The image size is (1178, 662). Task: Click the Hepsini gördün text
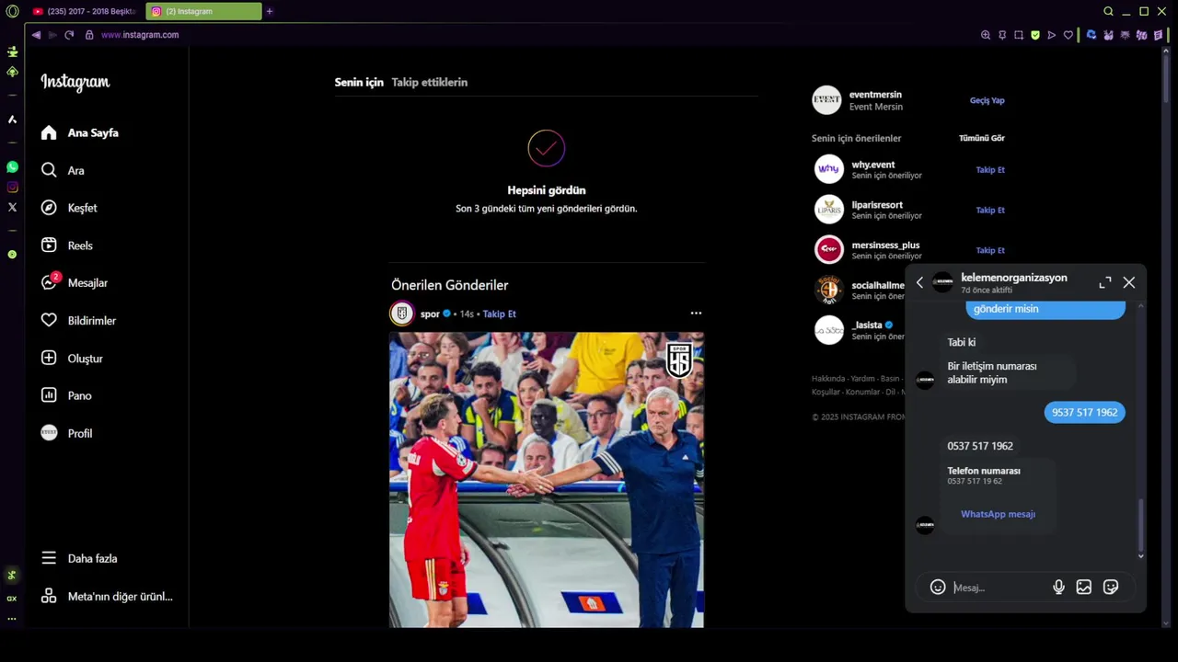[x=547, y=190]
